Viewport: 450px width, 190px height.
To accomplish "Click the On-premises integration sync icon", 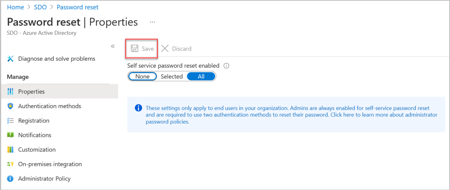I will point(10,164).
